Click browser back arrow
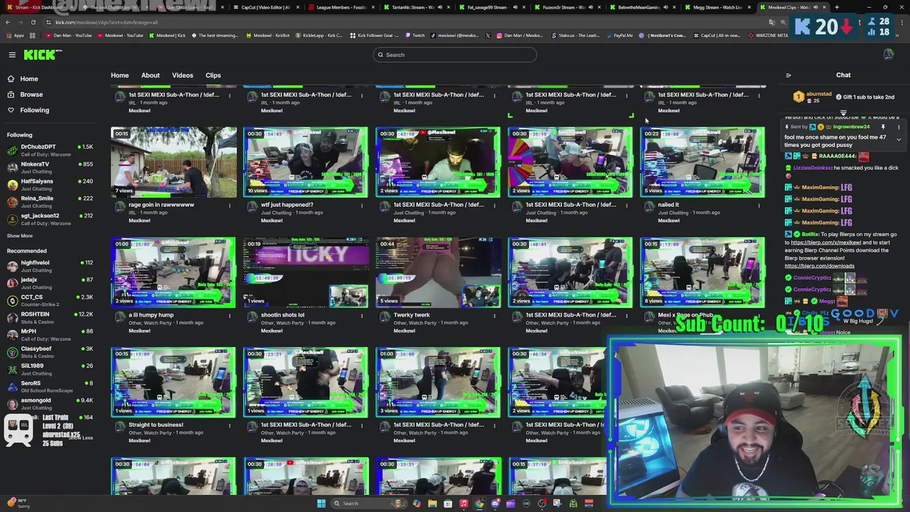The width and height of the screenshot is (910, 512). pos(8,22)
